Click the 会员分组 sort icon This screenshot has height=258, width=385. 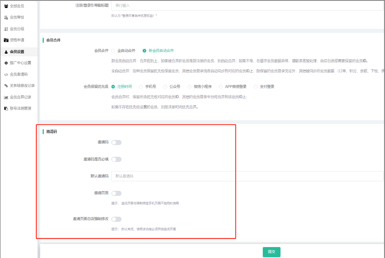6,29
